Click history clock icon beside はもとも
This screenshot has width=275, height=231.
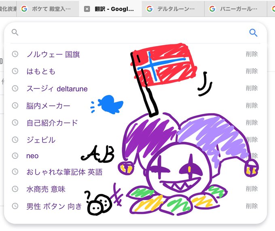pyautogui.click(x=15, y=71)
